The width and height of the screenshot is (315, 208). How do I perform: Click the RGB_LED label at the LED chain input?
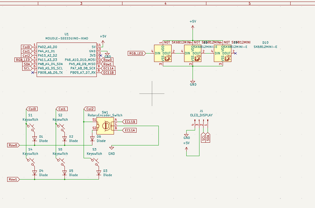tap(137, 53)
